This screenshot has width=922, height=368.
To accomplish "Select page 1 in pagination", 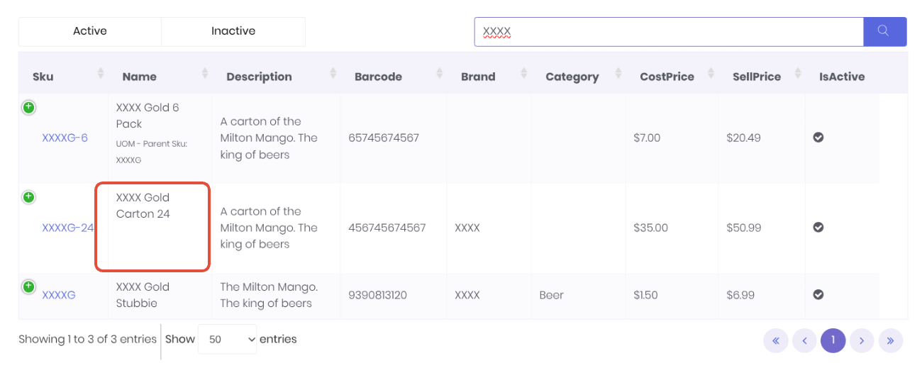I will pos(833,341).
